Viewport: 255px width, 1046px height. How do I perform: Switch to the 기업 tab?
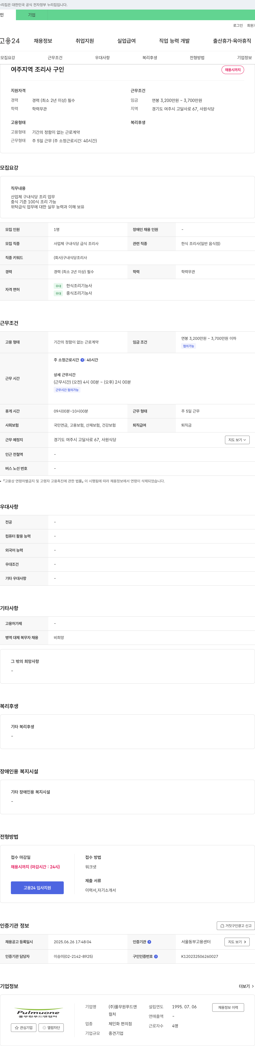pyautogui.click(x=32, y=15)
